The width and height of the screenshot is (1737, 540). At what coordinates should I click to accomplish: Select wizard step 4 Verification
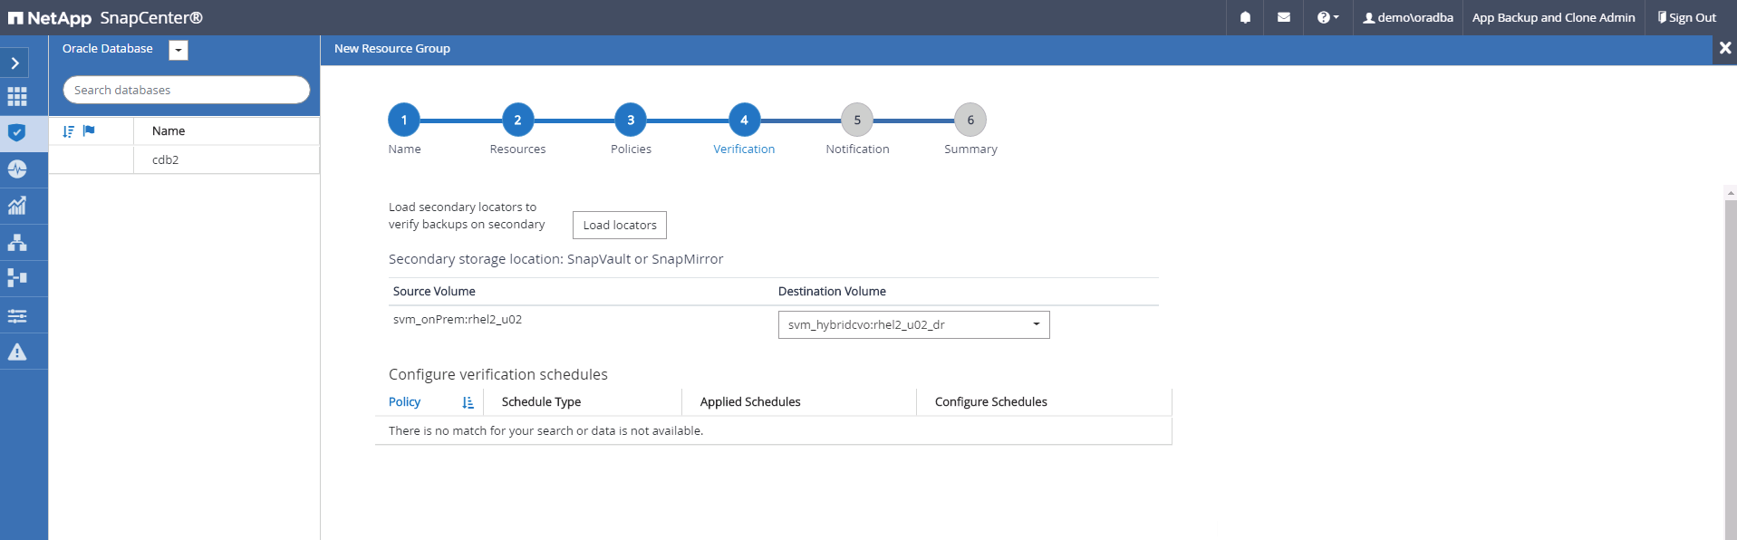(744, 120)
